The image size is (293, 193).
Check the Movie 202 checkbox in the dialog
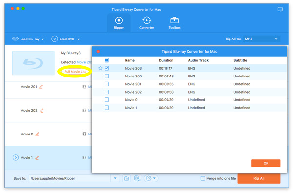coord(106,92)
